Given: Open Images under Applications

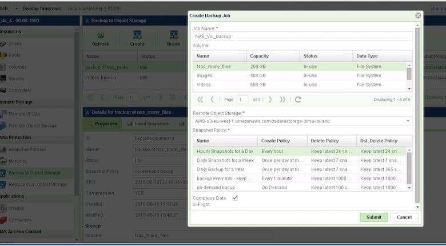Looking at the screenshot, I should tap(16, 208).
